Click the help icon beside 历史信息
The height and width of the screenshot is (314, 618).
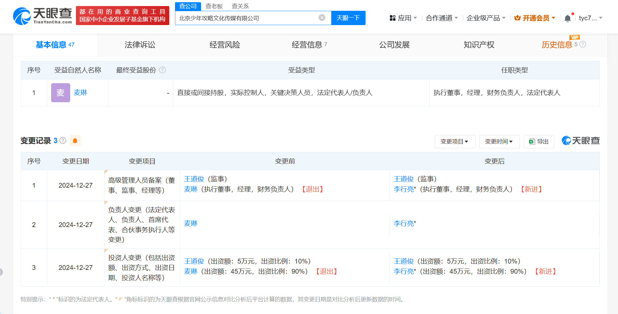[x=583, y=44]
